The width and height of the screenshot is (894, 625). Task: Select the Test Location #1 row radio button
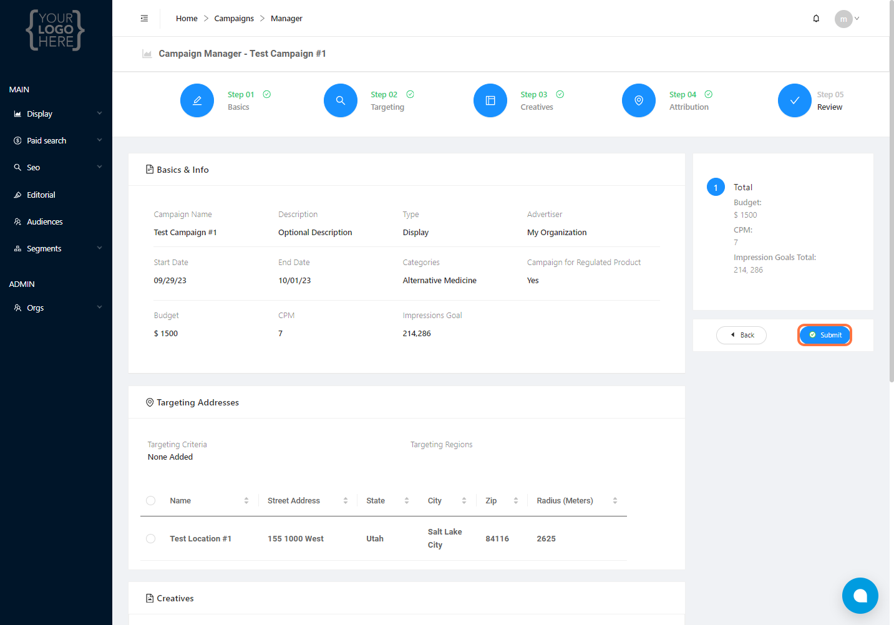[x=151, y=539]
